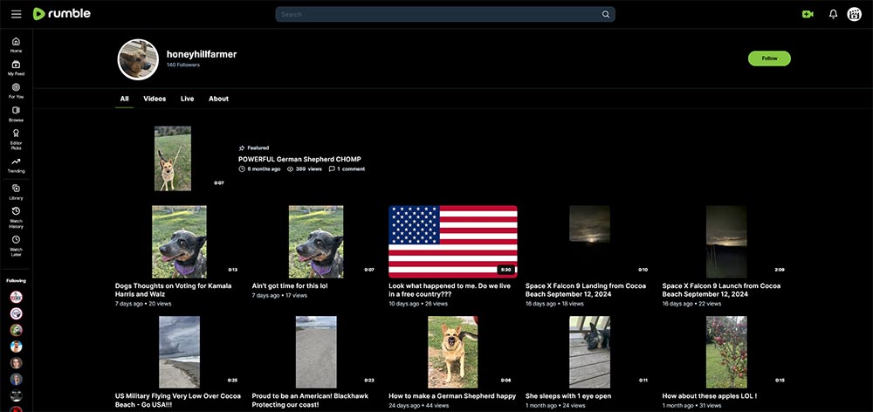873x412 pixels.
Task: Open Ain't got time for this lol title
Action: [x=290, y=285]
